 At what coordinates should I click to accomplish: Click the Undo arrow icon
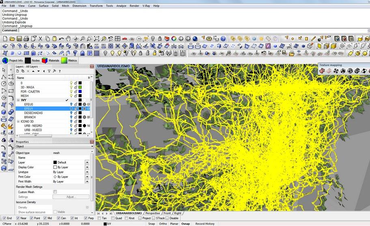coord(61,39)
